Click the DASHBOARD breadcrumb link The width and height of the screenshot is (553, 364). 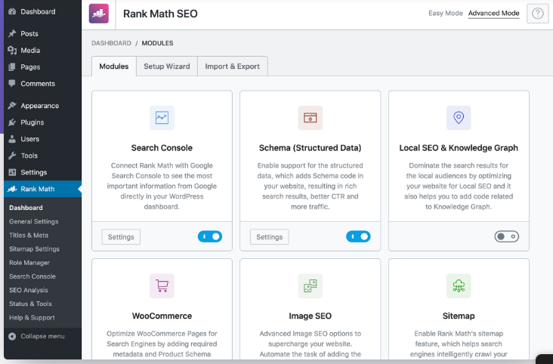coord(111,43)
